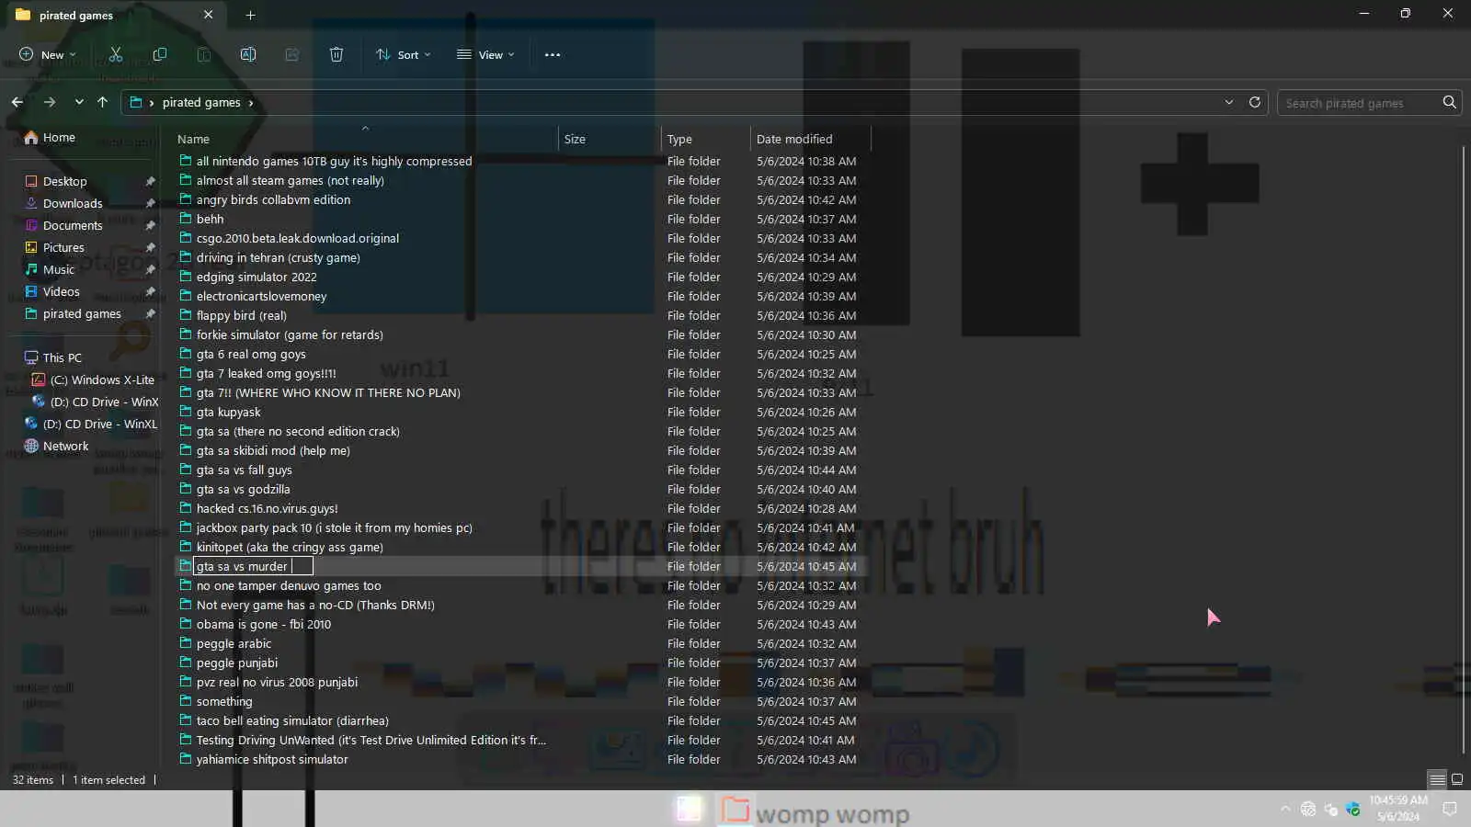Close the pirated games tab
Screen dimensions: 1471x827
pos(209,15)
